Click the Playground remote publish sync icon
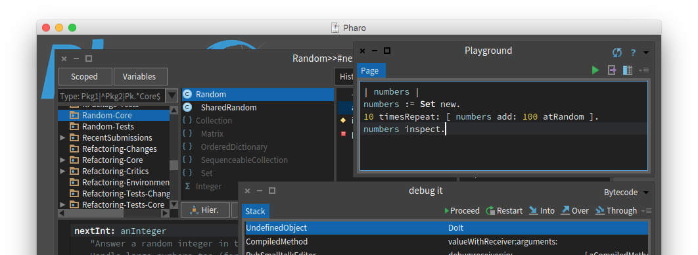Screen dimensions: 698x255 617,53
